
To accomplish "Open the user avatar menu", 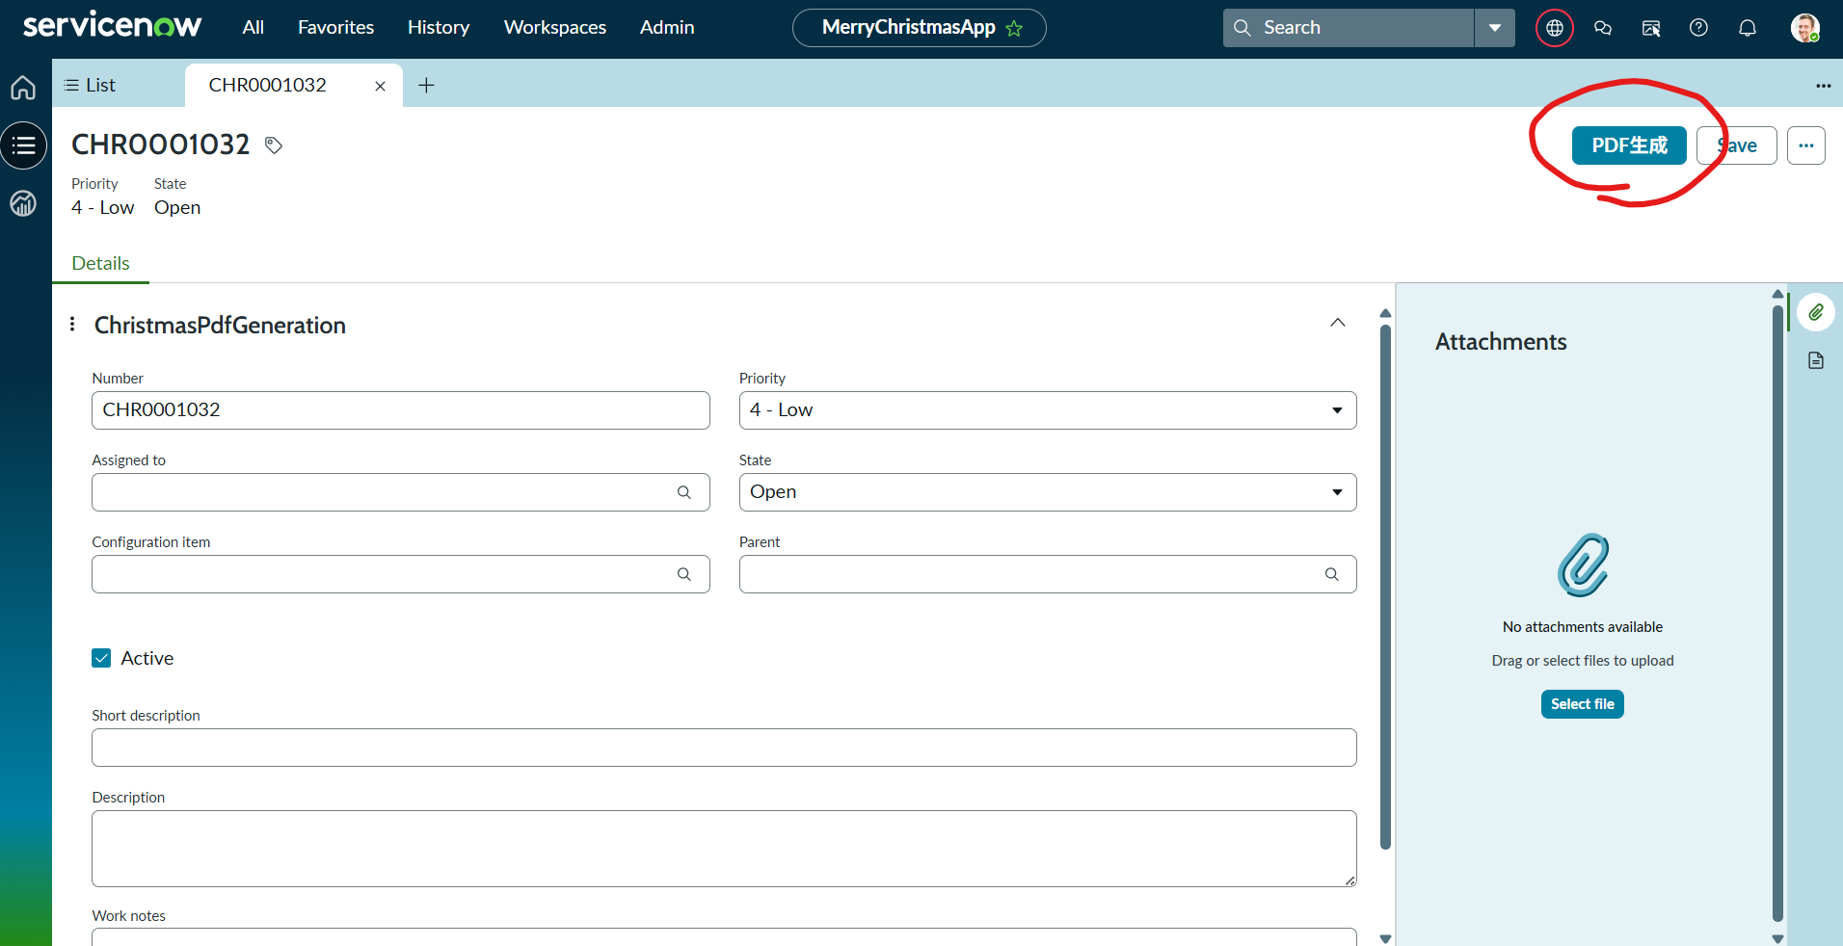I will pyautogui.click(x=1805, y=28).
